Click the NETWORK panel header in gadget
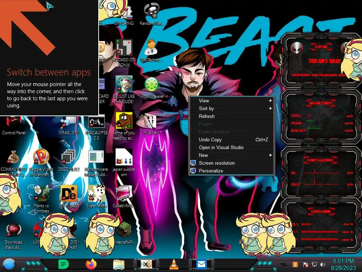Viewport: 362px width, 272px height. [320, 160]
